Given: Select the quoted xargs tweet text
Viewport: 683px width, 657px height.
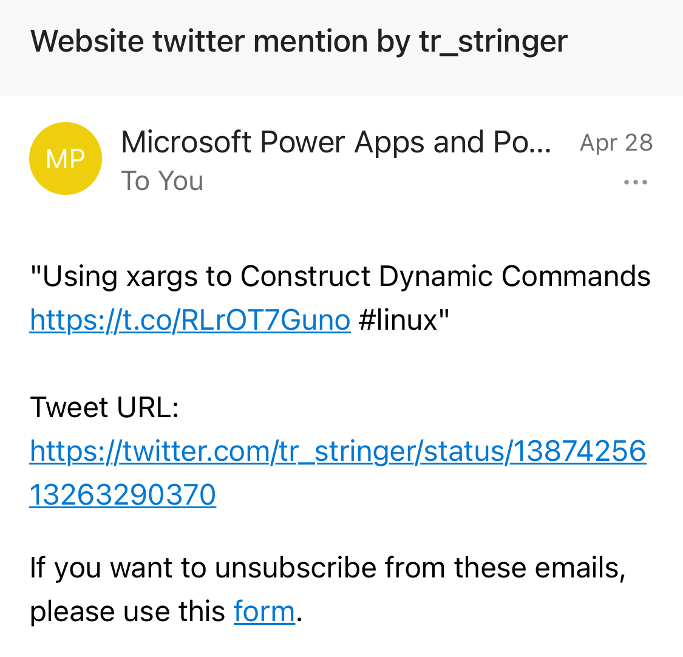Looking at the screenshot, I should 340,275.
